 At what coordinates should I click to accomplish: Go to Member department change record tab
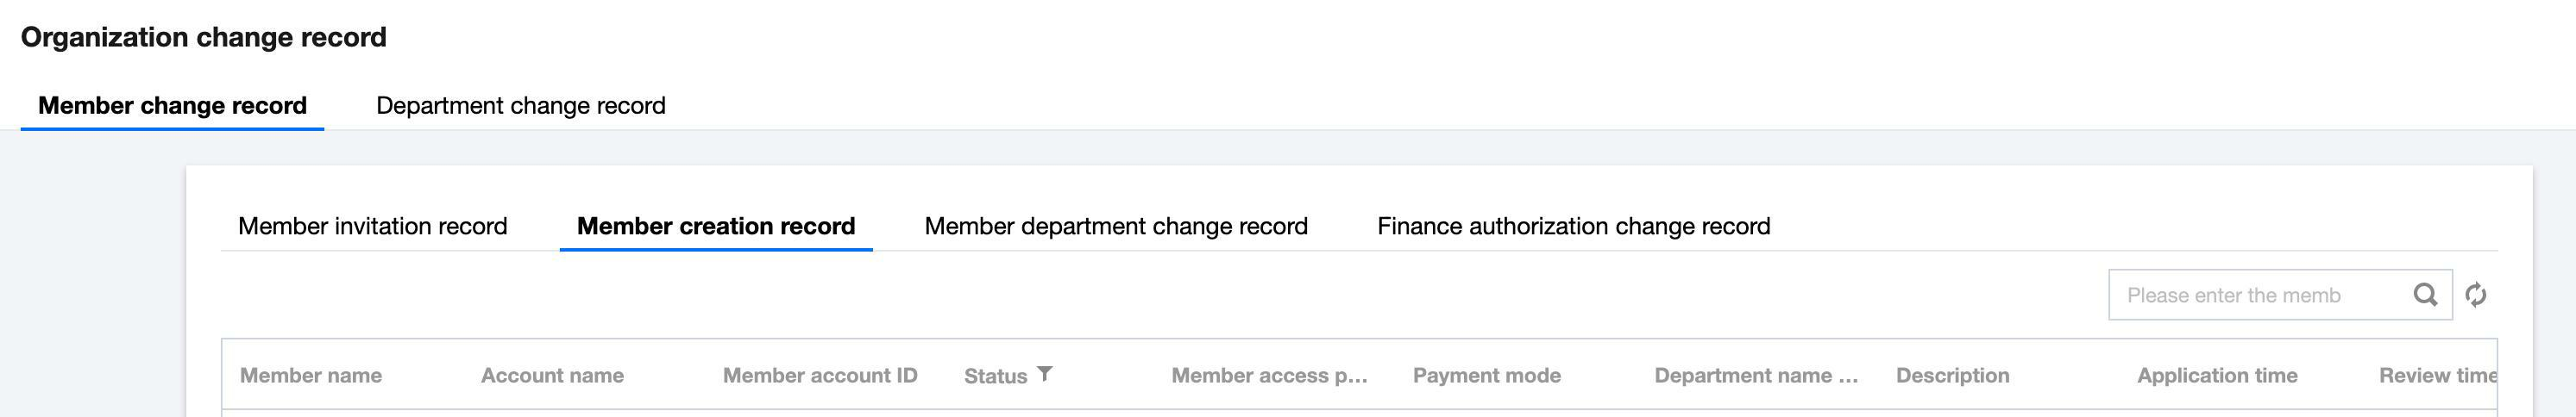(x=1116, y=227)
